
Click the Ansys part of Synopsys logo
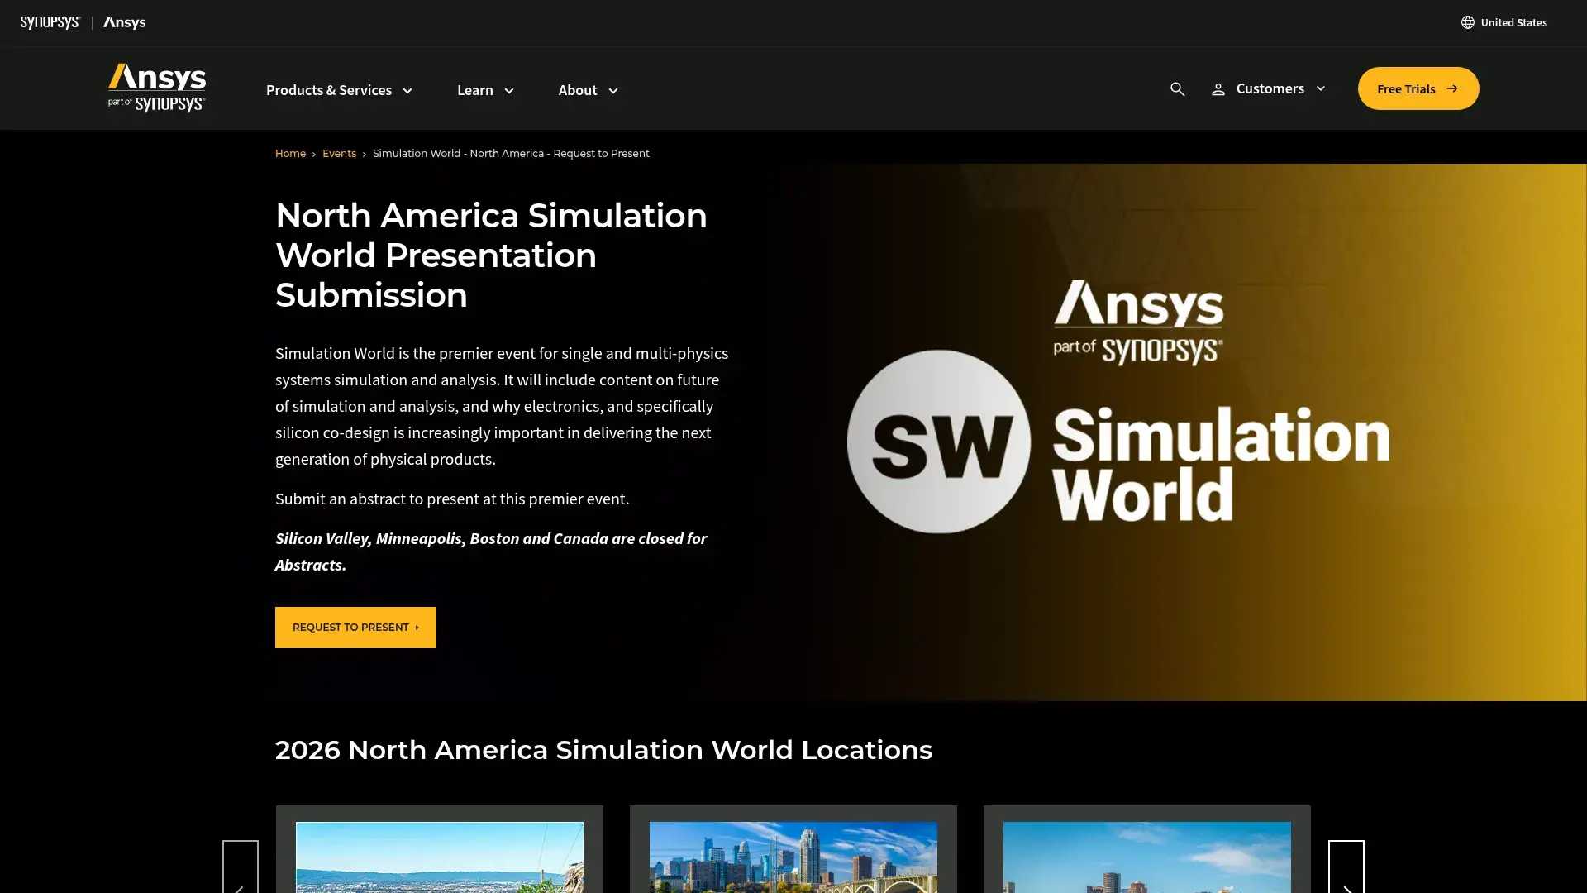click(157, 88)
